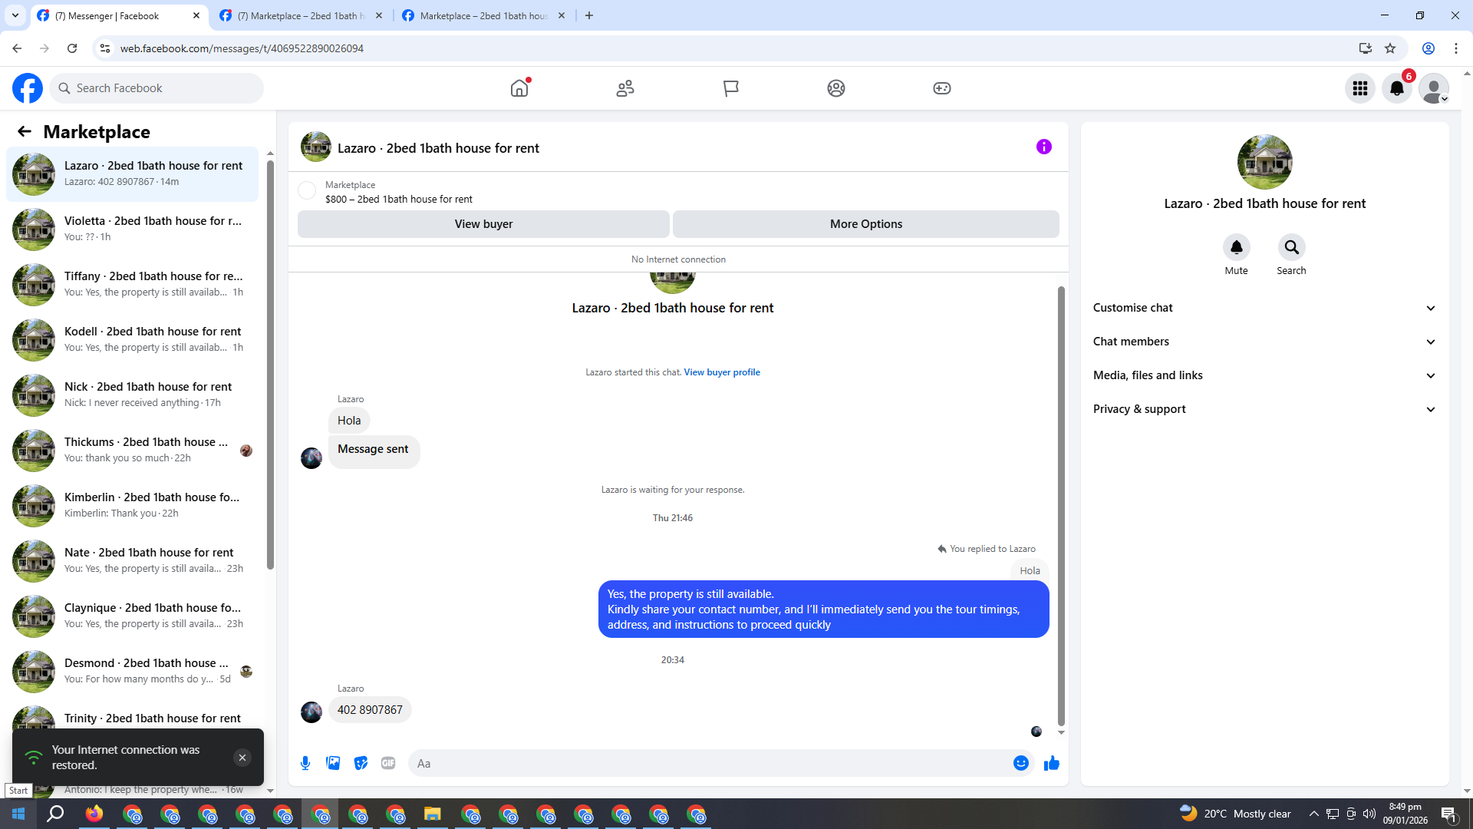Open the GIF picker
This screenshot has height=829, width=1473.
point(388,763)
